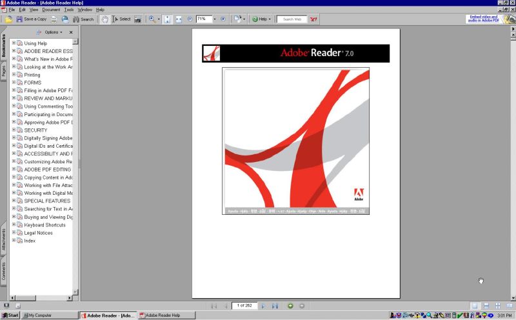Click the Yahoo search icon
This screenshot has height=320, width=516.
tap(313, 19)
